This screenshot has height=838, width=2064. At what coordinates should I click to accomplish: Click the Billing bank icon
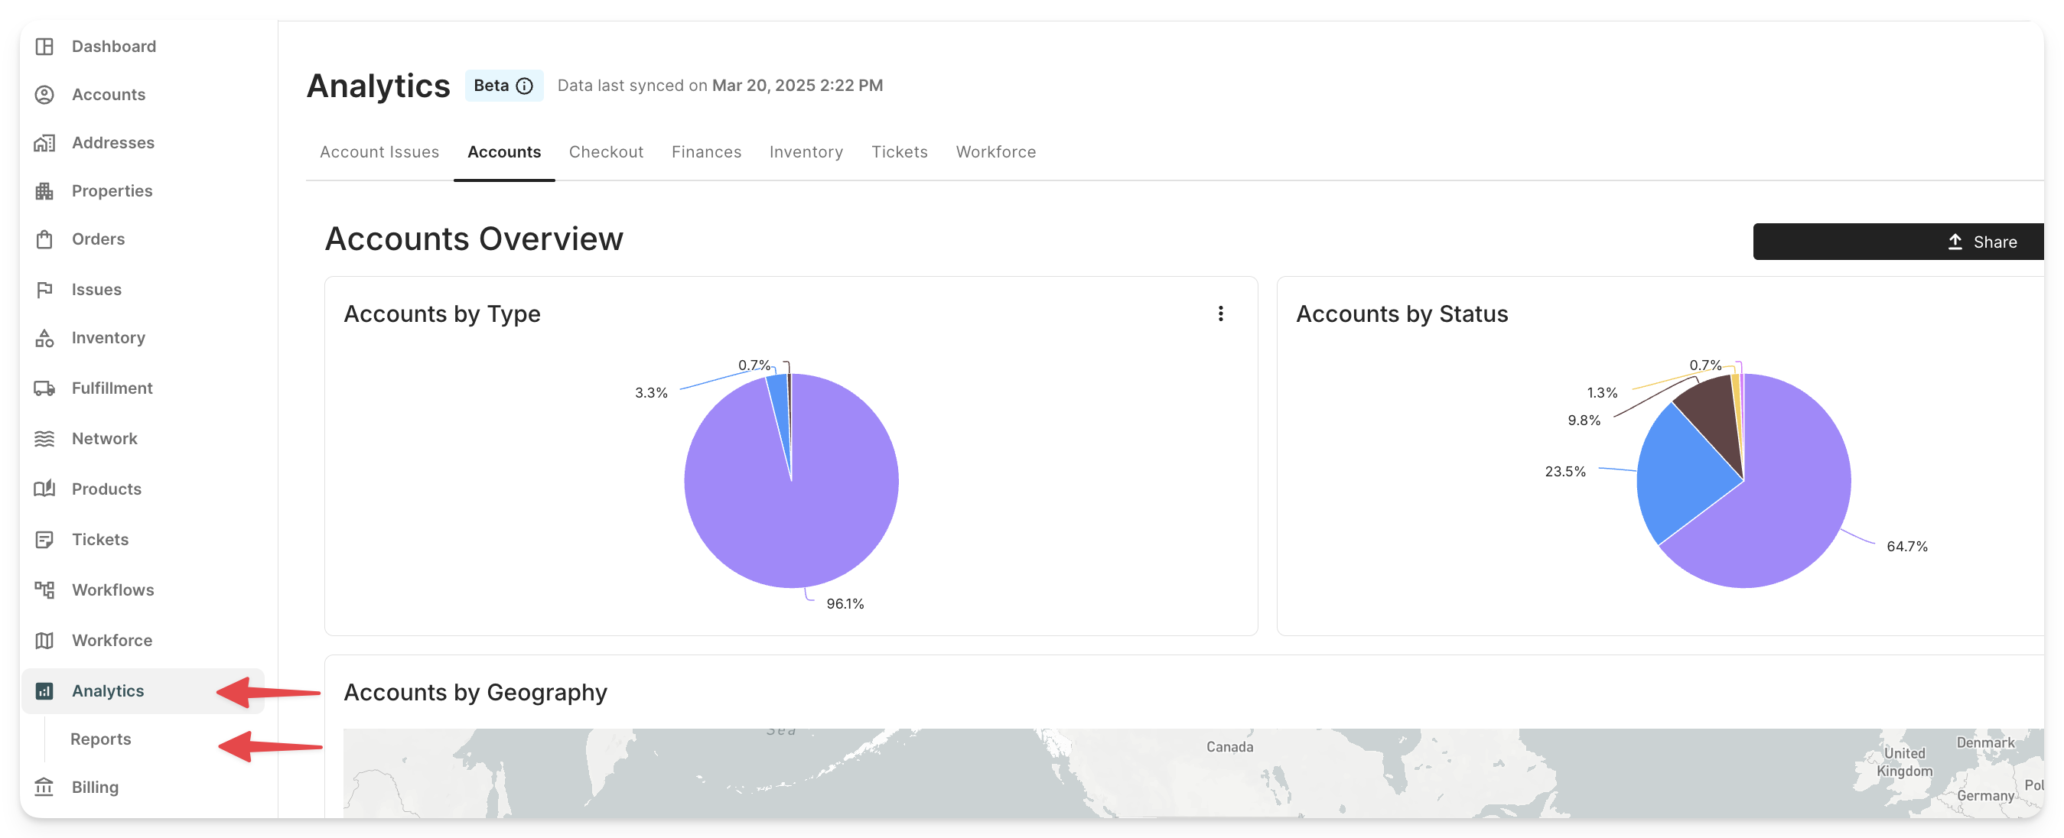[45, 788]
